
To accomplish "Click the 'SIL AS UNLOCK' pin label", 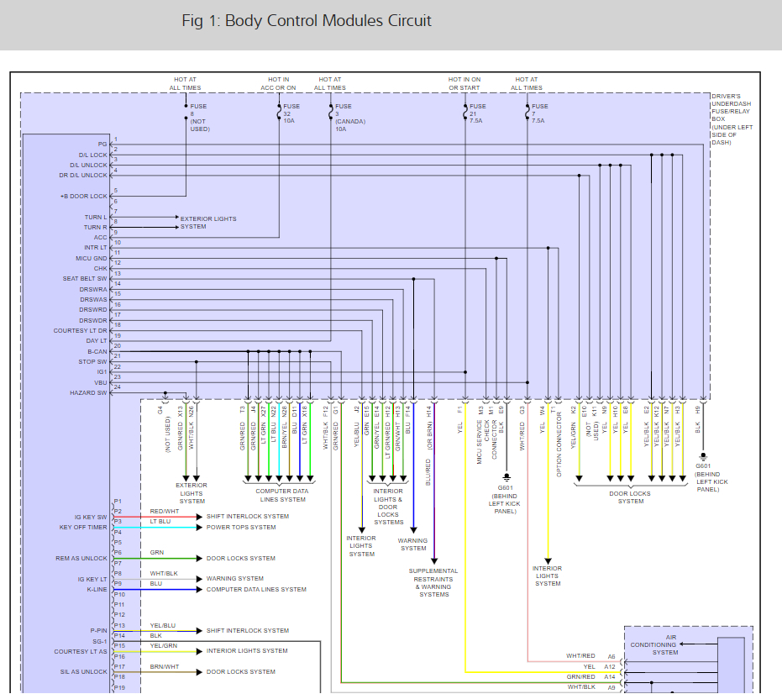I will pos(84,671).
